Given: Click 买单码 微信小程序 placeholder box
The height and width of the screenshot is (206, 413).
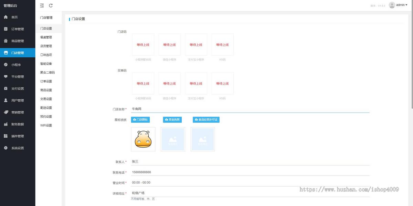Looking at the screenshot, I should click(x=170, y=84).
